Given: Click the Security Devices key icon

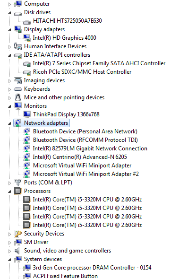Looking at the screenshot, I should tap(18, 234).
